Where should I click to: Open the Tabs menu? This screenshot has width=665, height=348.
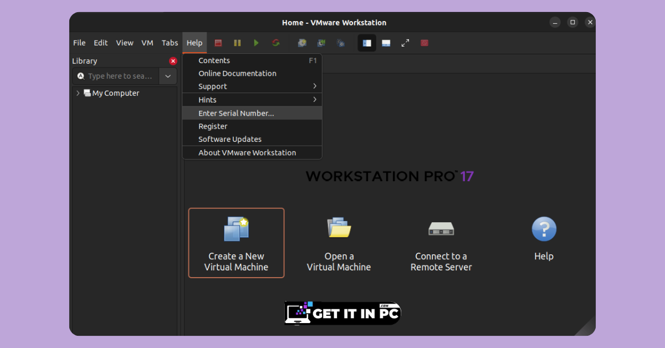[170, 43]
